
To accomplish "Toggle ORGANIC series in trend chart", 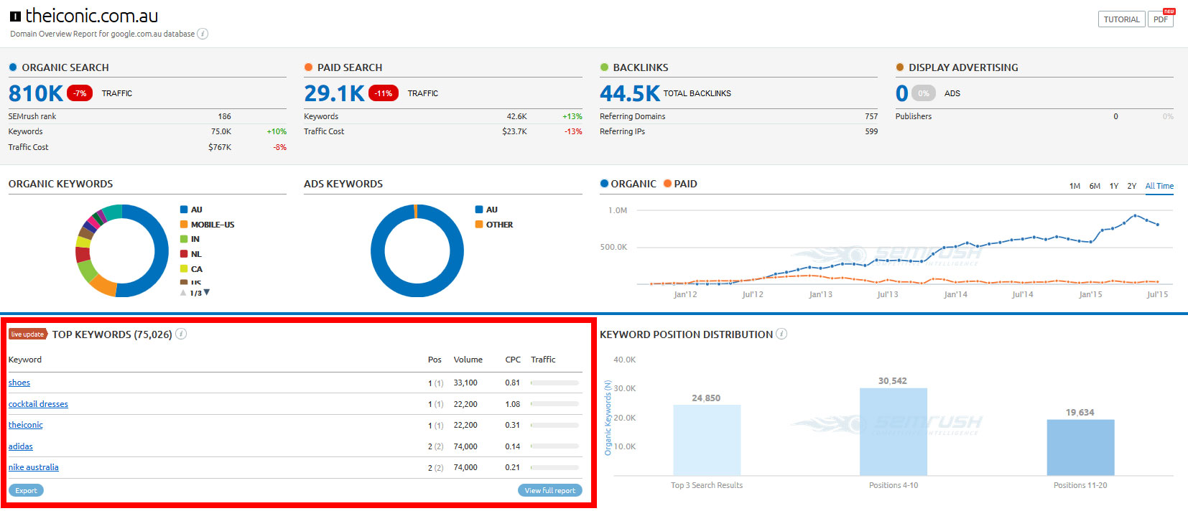I will (x=628, y=184).
